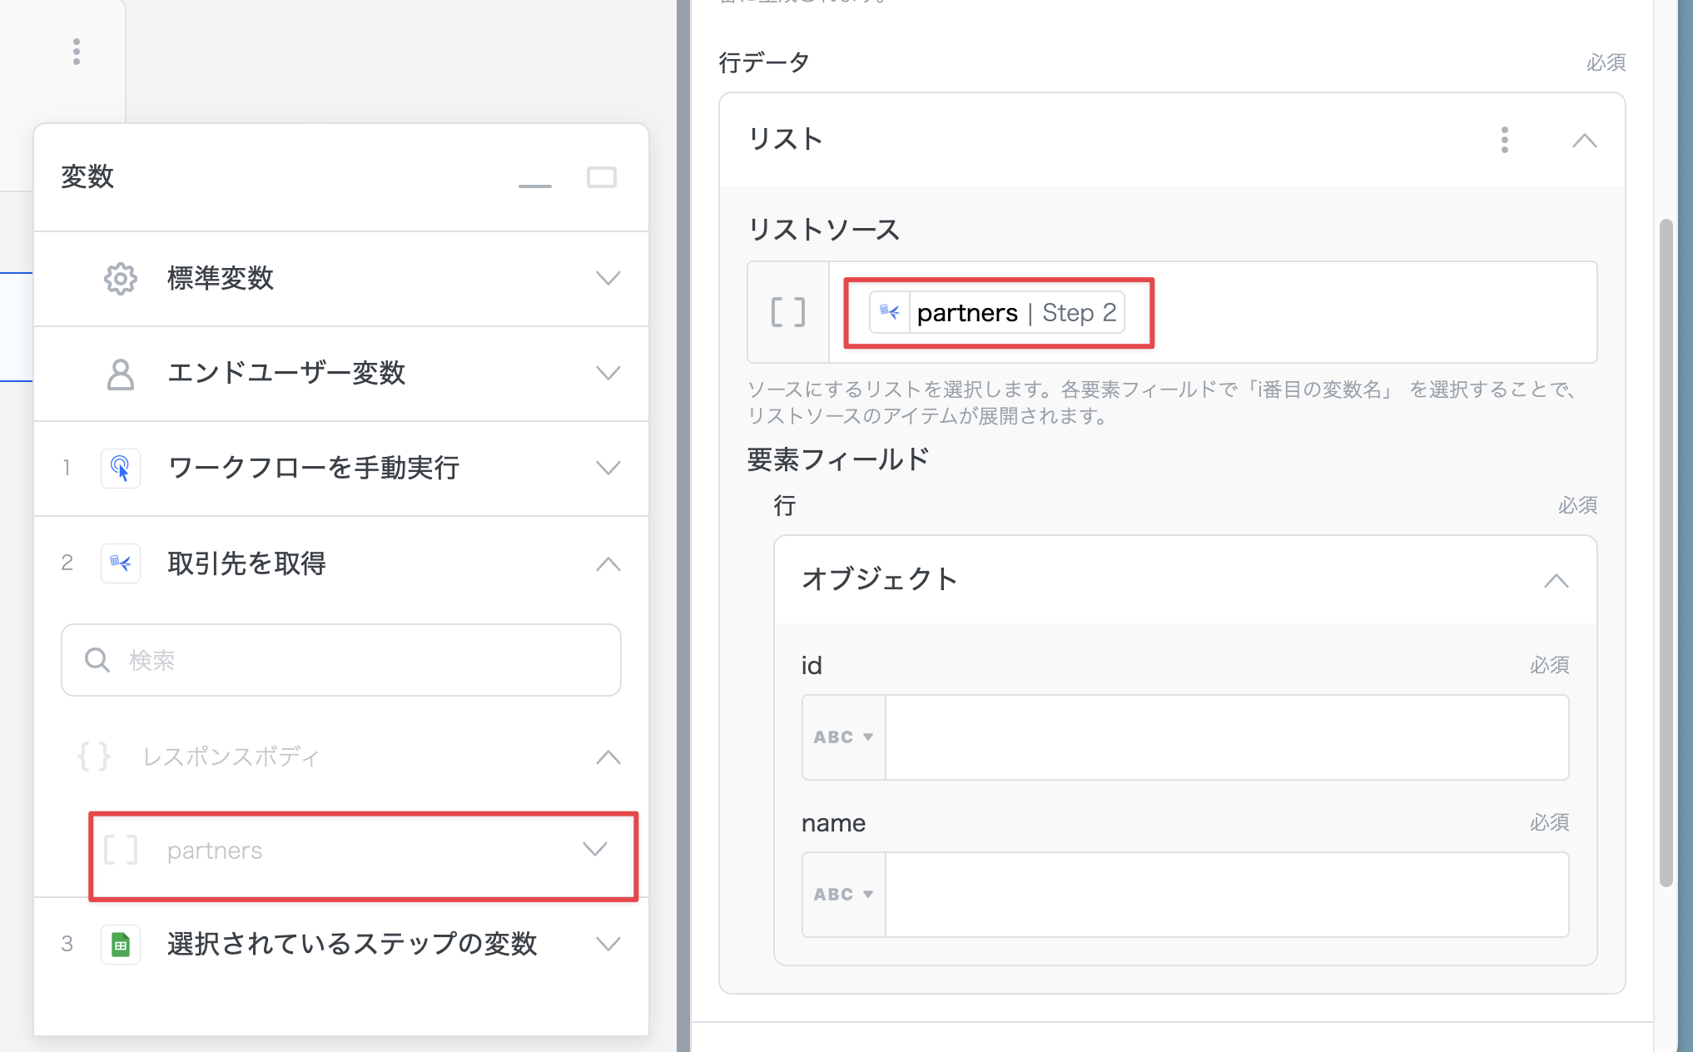Image resolution: width=1693 pixels, height=1052 pixels.
Task: Expand the 変数 panel with the rectangle icon
Action: pos(601,177)
